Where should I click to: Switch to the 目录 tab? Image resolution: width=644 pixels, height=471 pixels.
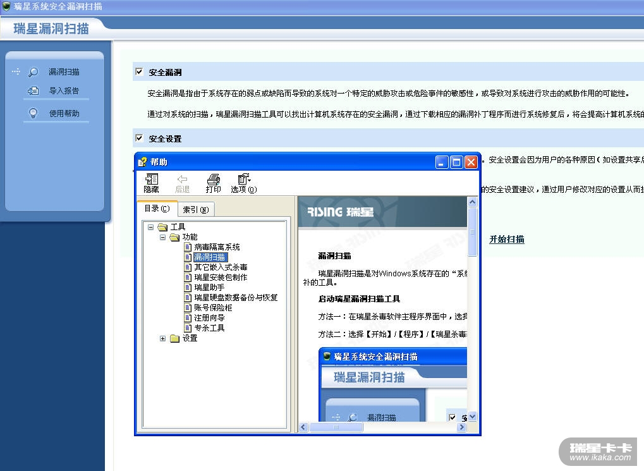pyautogui.click(x=157, y=209)
